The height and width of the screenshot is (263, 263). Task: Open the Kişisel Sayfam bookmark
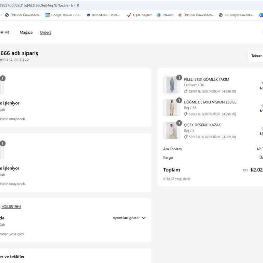tap(140, 15)
